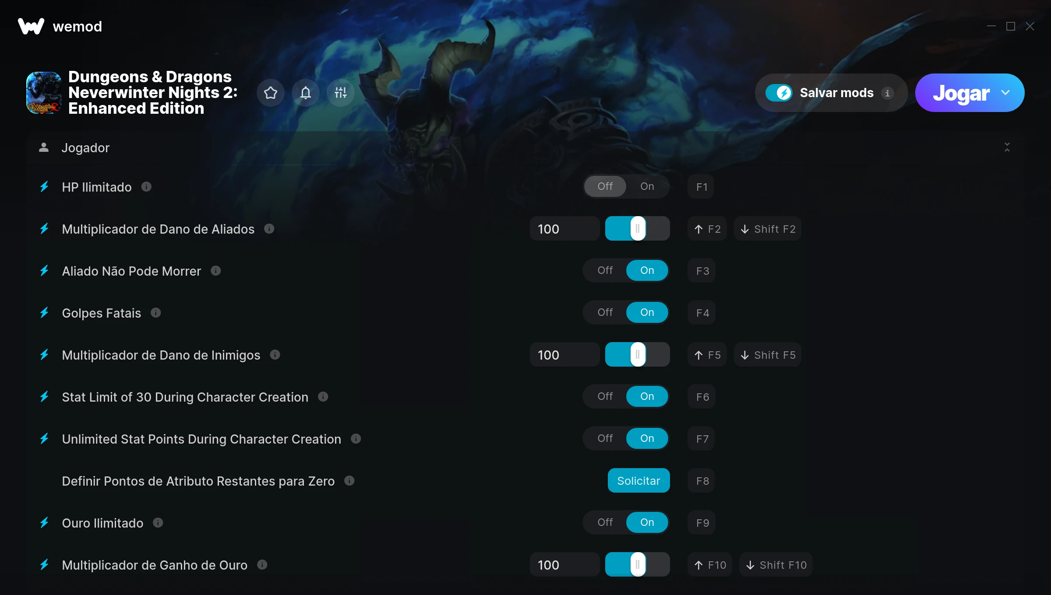The width and height of the screenshot is (1051, 595).
Task: Click Multiplicador de Ganho de Ouro value field
Action: tap(564, 565)
